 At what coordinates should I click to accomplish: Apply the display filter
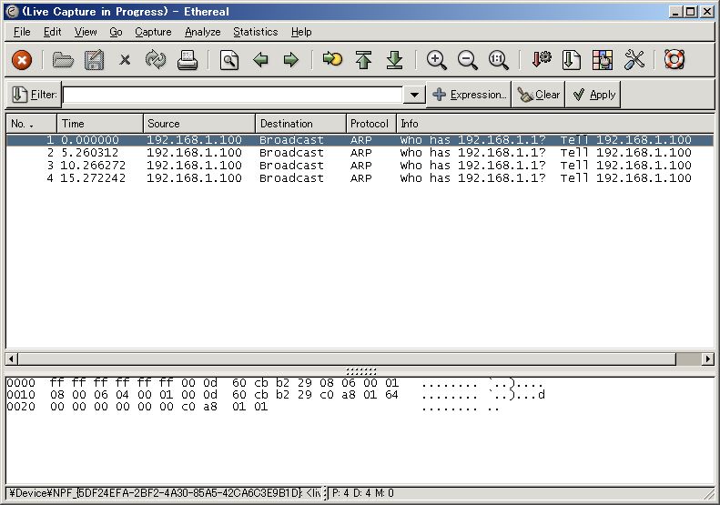pos(593,95)
